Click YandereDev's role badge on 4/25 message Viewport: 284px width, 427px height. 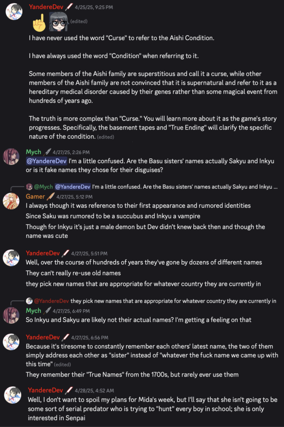coord(69,7)
